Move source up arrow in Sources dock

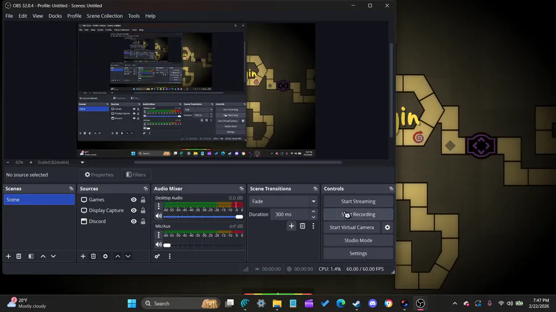(x=118, y=256)
